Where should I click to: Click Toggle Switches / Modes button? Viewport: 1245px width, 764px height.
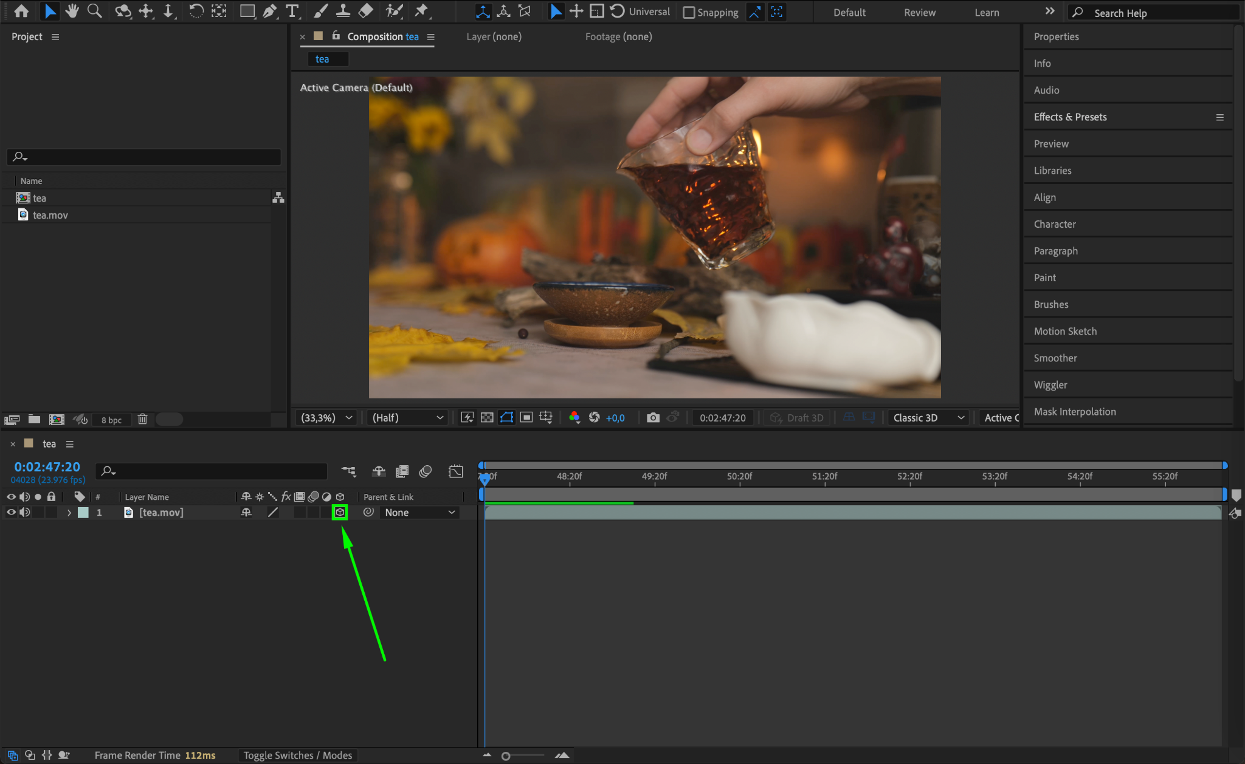point(297,755)
